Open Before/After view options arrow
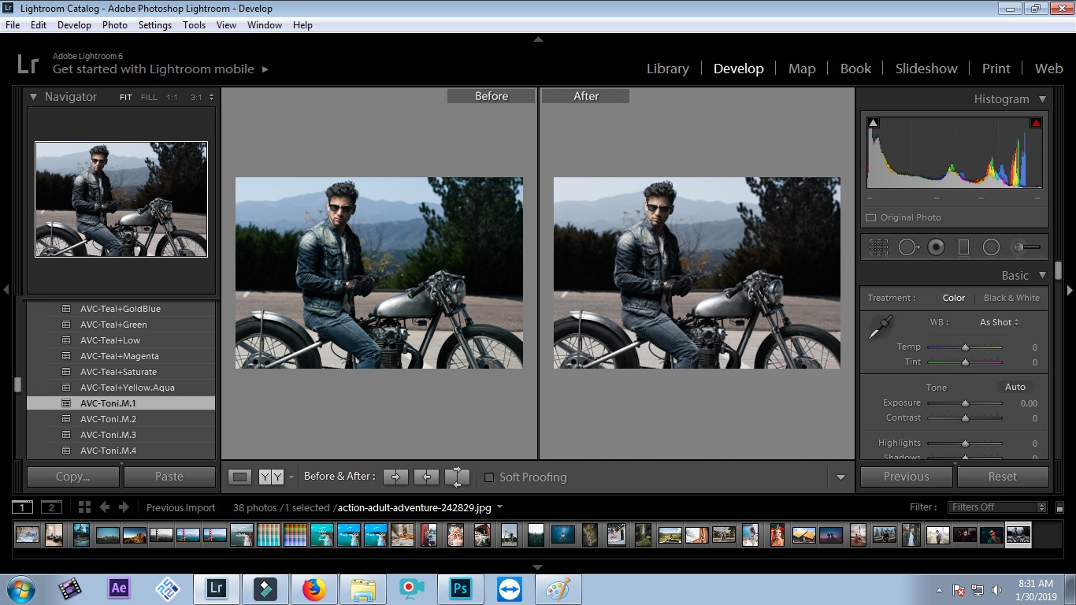This screenshot has width=1076, height=605. click(x=291, y=477)
